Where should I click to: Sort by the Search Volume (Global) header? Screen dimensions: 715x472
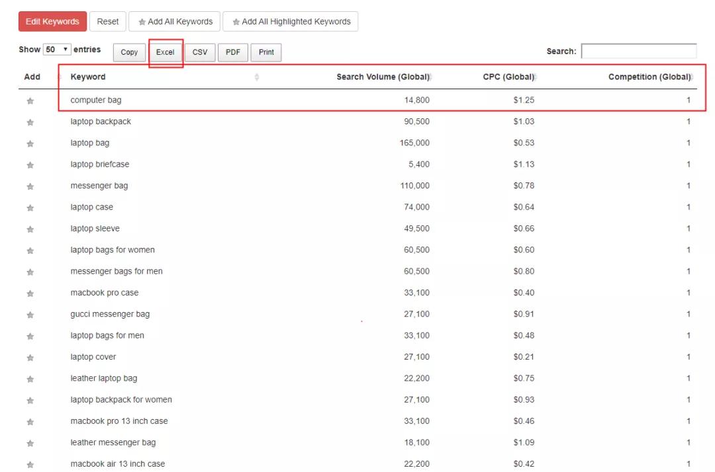click(x=384, y=76)
